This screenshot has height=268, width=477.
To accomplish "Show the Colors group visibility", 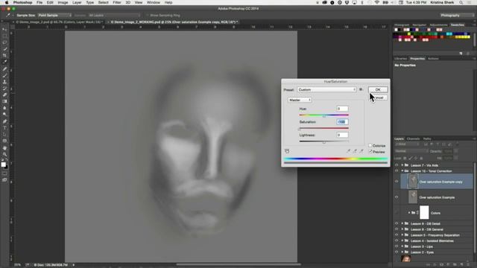I will point(397,213).
